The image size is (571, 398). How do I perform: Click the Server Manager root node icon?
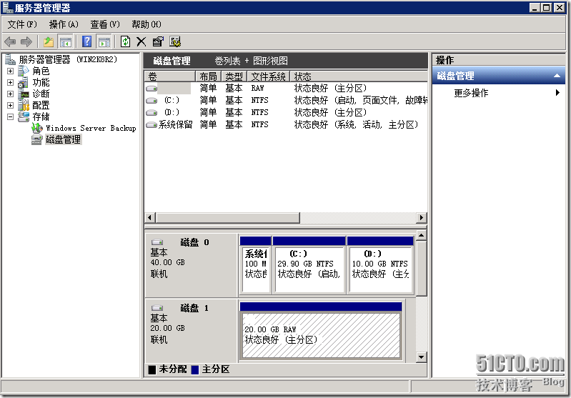[x=10, y=59]
